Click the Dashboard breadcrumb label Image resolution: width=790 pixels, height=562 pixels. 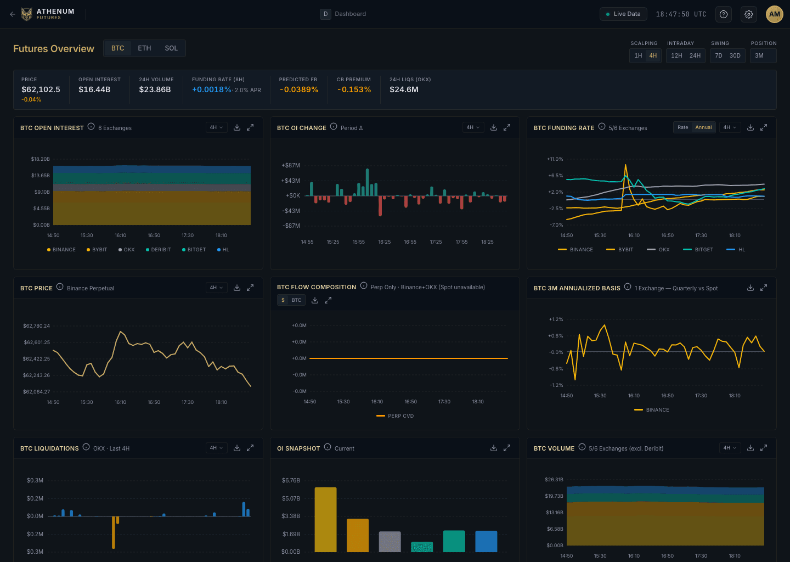click(x=350, y=14)
